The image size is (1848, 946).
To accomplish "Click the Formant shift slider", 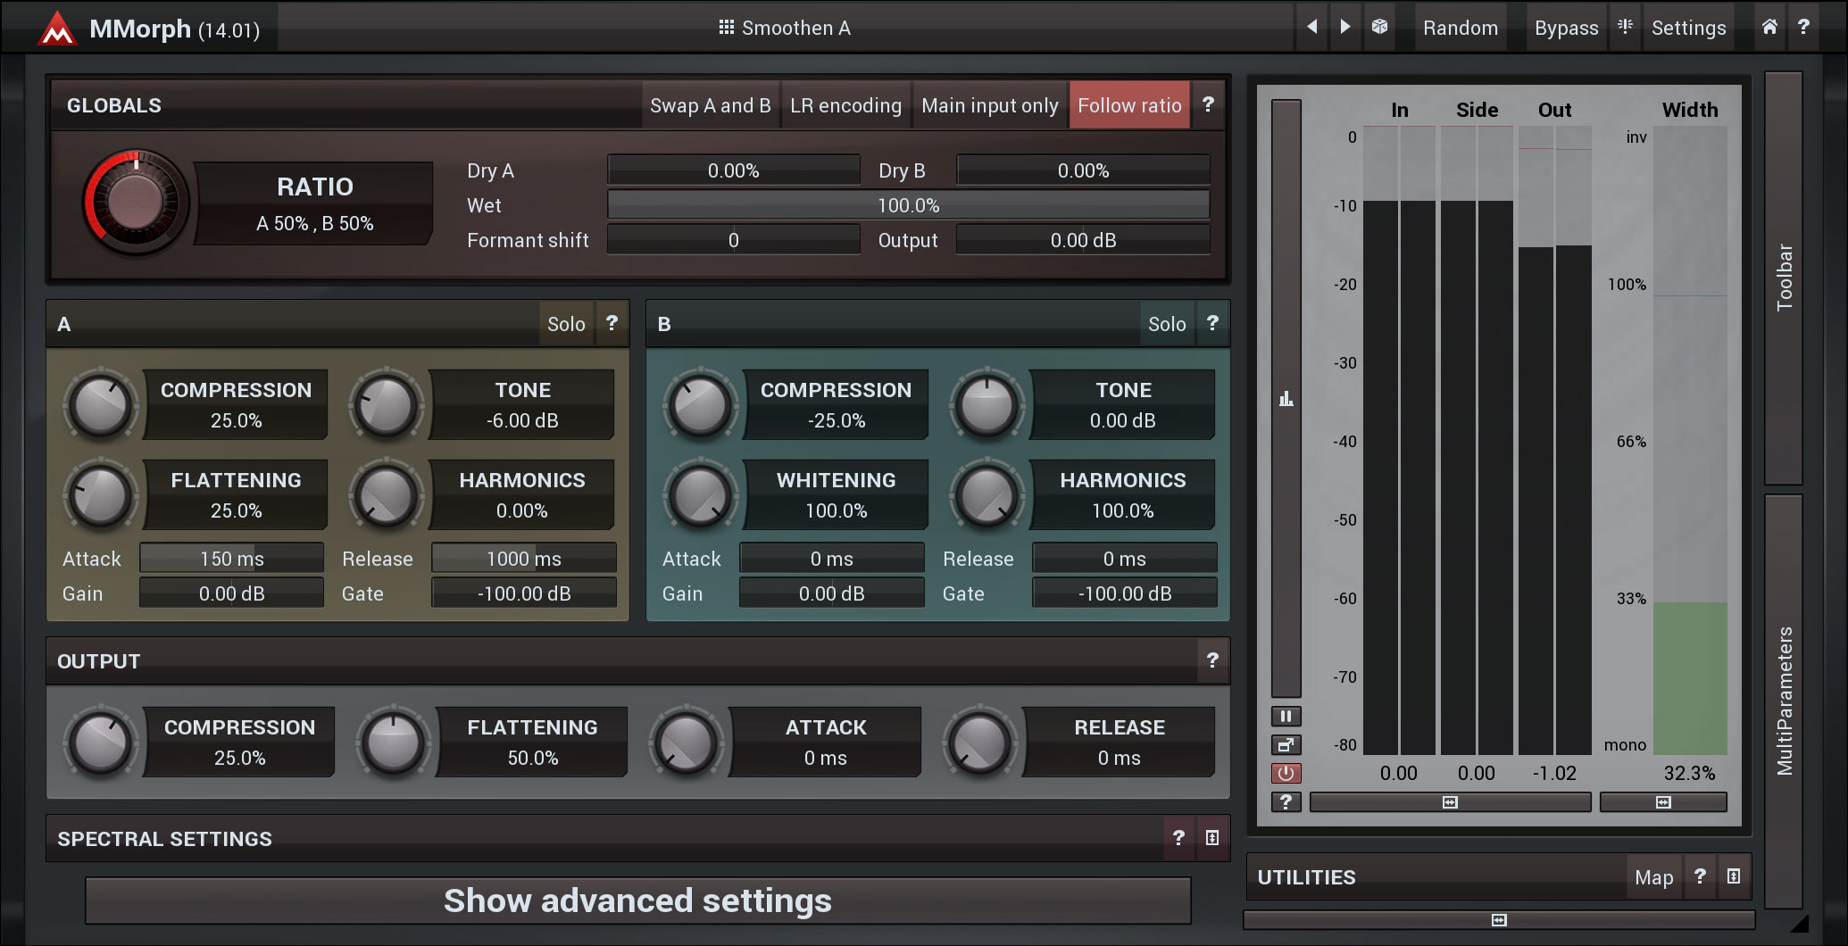I will (733, 240).
